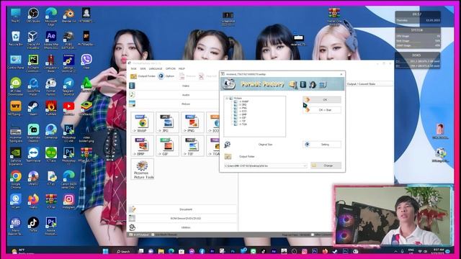Expand the Video category section

(182, 86)
